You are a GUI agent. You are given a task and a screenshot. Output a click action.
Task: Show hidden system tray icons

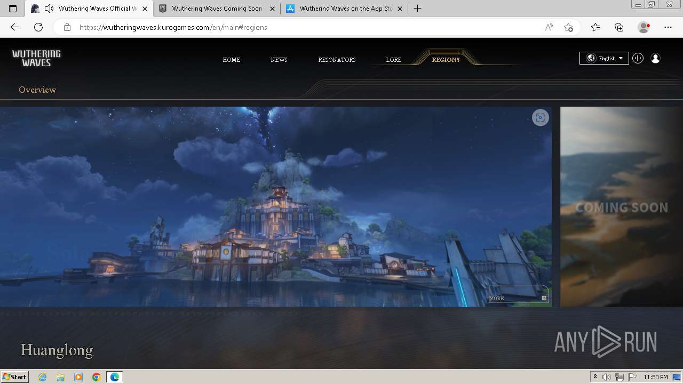(595, 377)
